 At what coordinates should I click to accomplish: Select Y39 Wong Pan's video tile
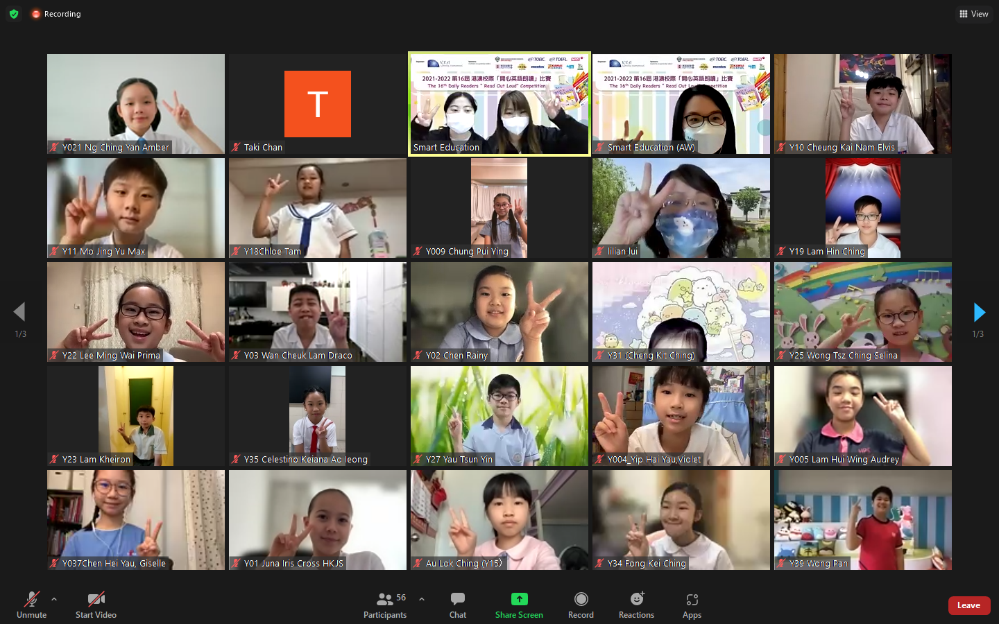coord(863,520)
